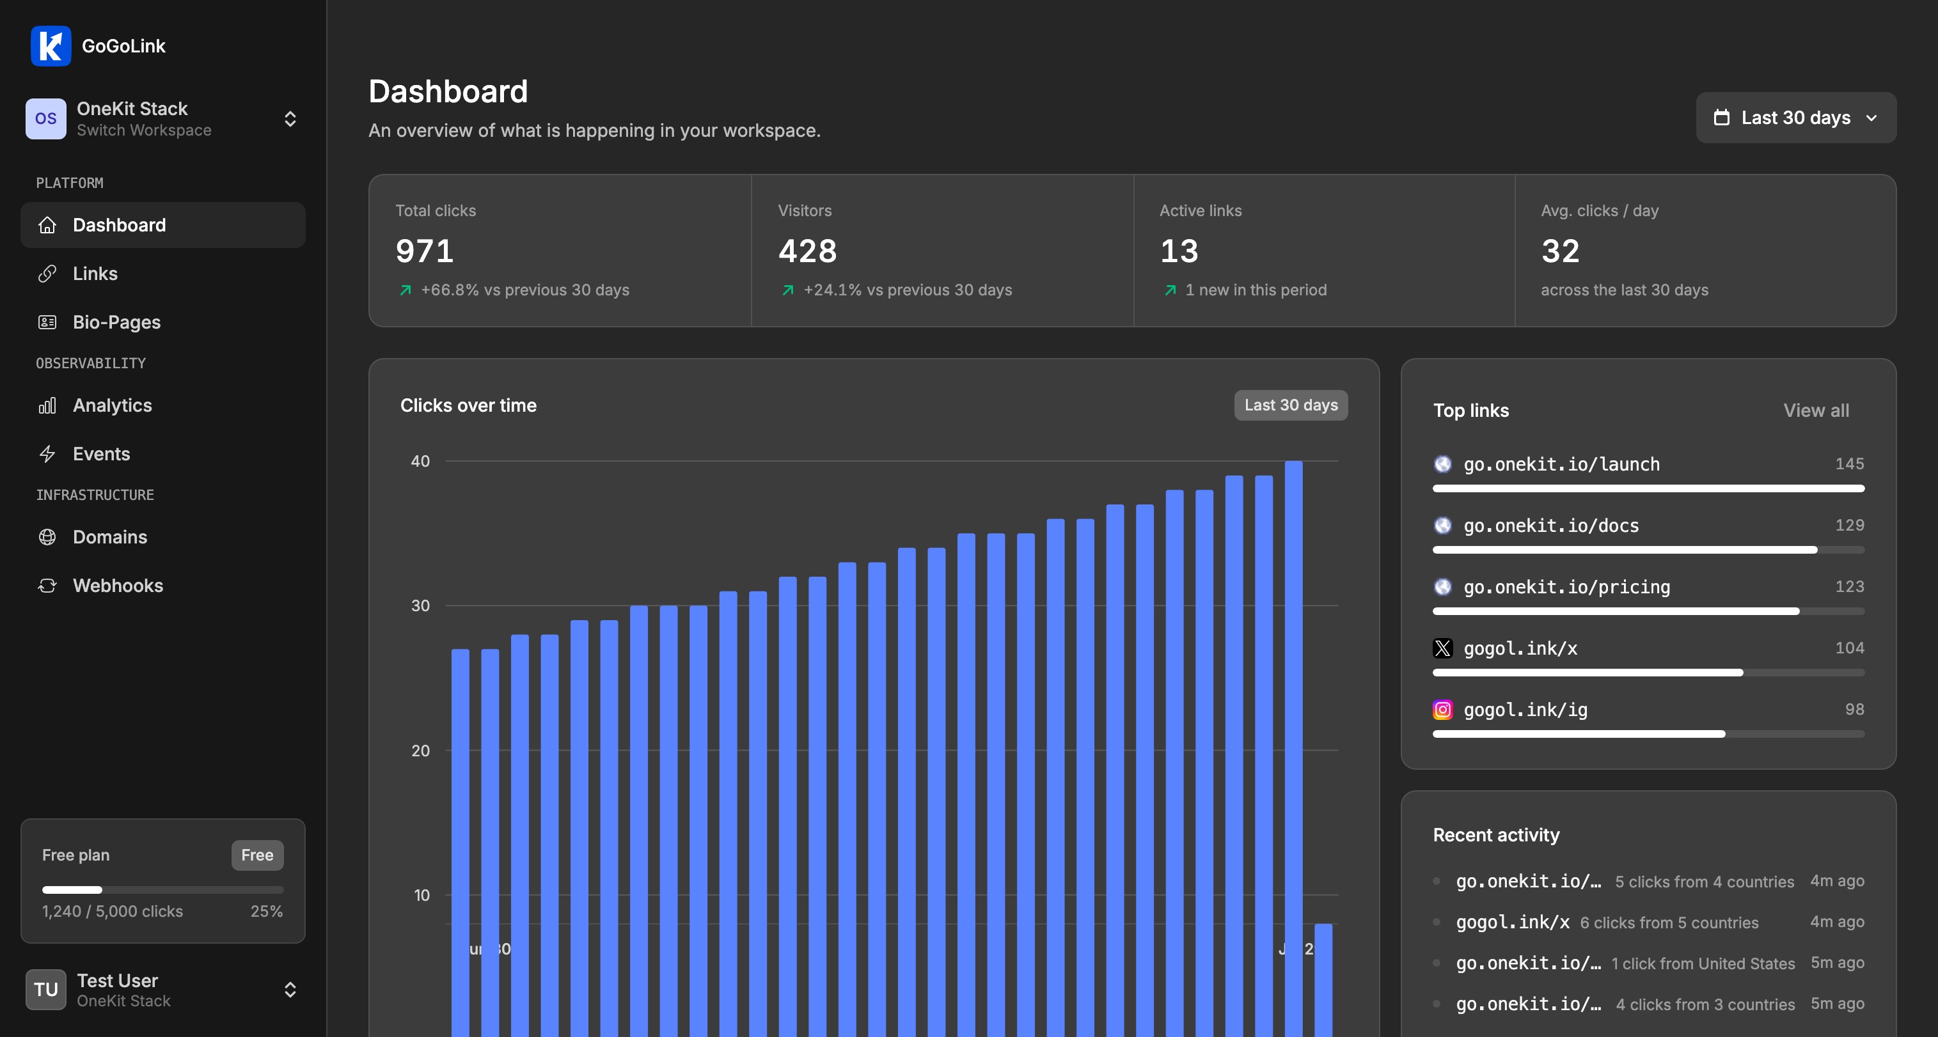Click the Analytics bar chart icon

(x=47, y=405)
